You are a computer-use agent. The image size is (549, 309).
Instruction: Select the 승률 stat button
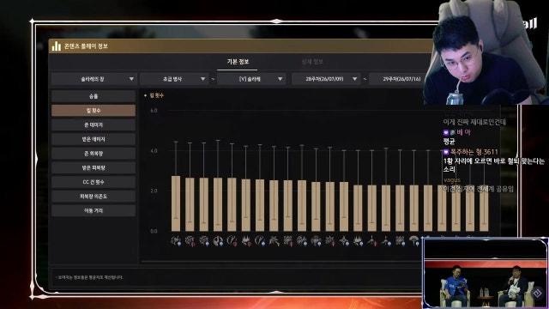click(x=94, y=96)
